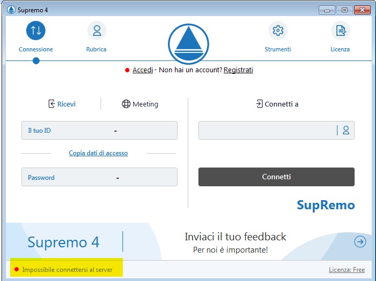Click the Password field
Image resolution: width=376 pixels, height=281 pixels.
99,177
